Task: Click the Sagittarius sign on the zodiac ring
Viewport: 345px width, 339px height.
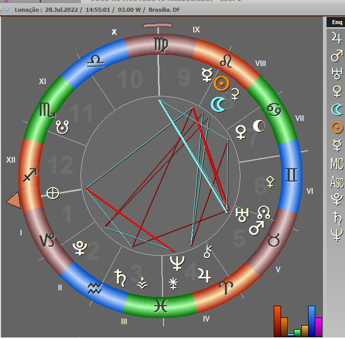Action: [x=30, y=175]
